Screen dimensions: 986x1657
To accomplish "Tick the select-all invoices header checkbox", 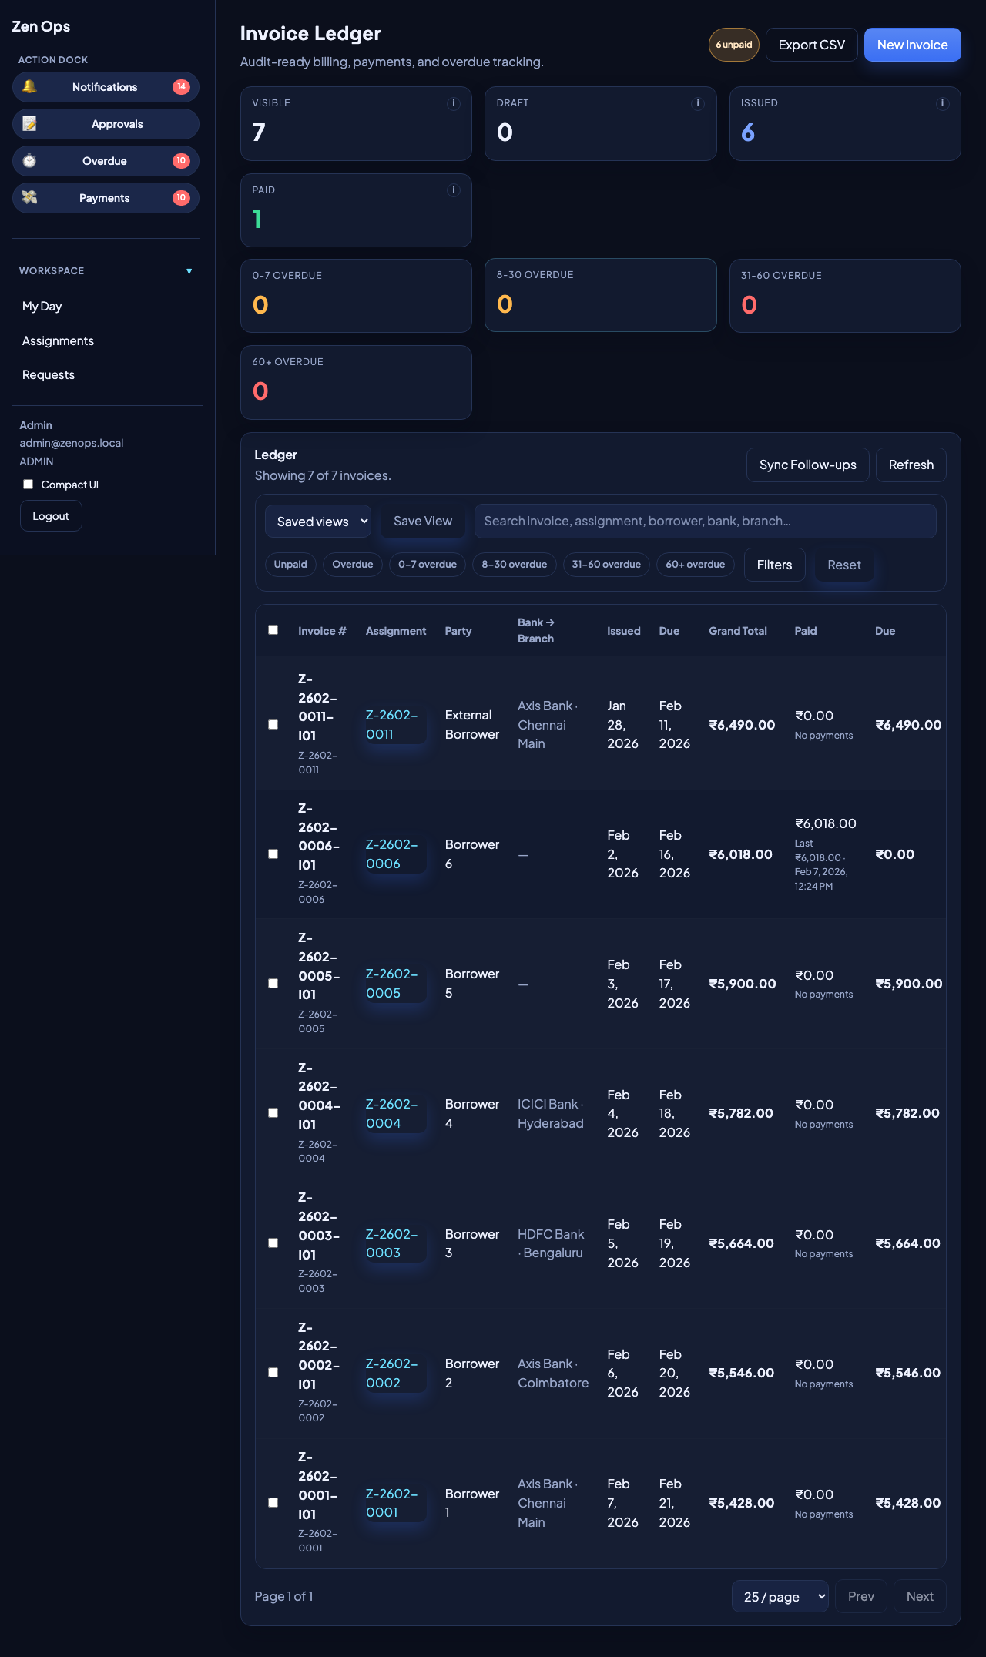I will pos(273,630).
